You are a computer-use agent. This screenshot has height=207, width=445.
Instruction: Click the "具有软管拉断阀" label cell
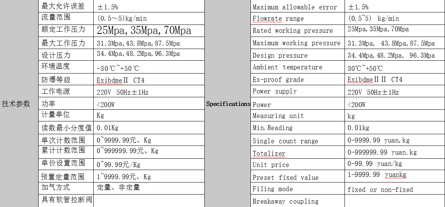coord(66,199)
